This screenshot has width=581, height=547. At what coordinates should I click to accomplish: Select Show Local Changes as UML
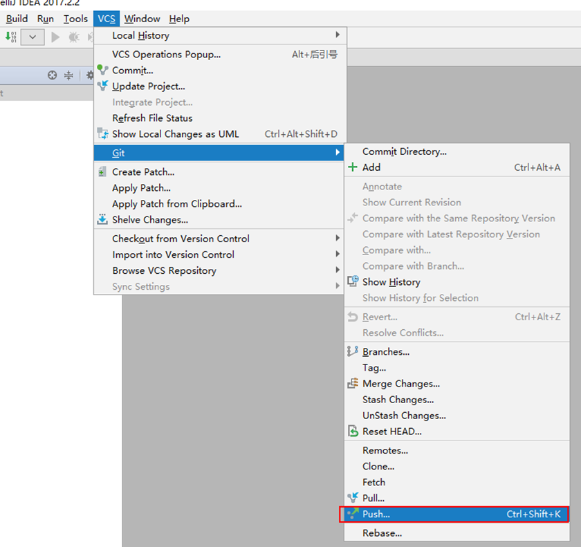[220, 134]
